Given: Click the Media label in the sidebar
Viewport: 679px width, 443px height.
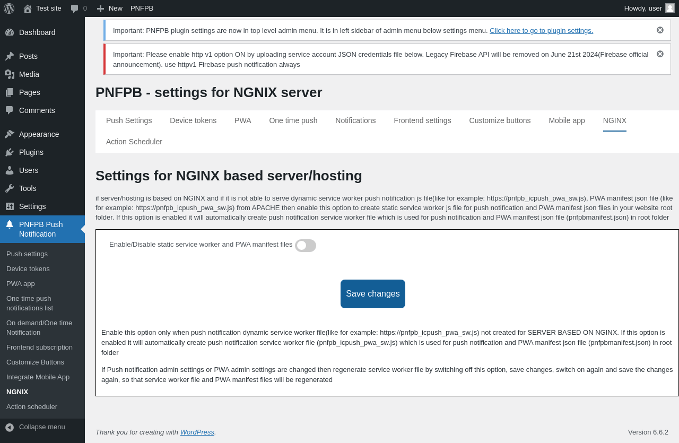Looking at the screenshot, I should 29,74.
